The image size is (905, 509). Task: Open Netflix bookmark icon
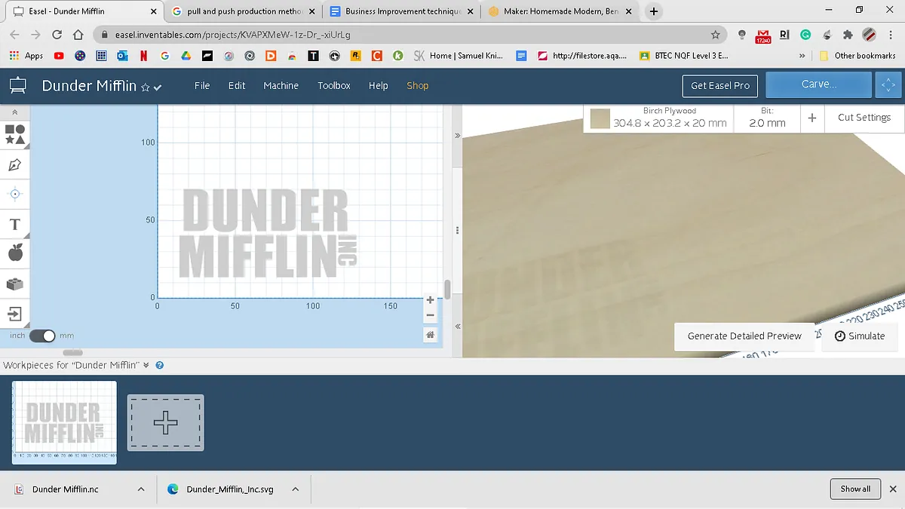click(143, 56)
